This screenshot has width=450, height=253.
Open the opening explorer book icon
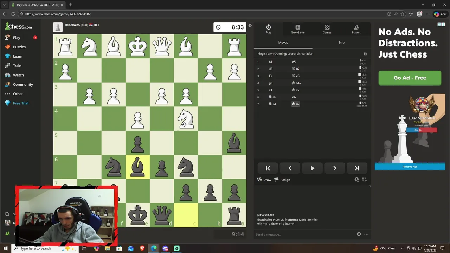pyautogui.click(x=365, y=54)
